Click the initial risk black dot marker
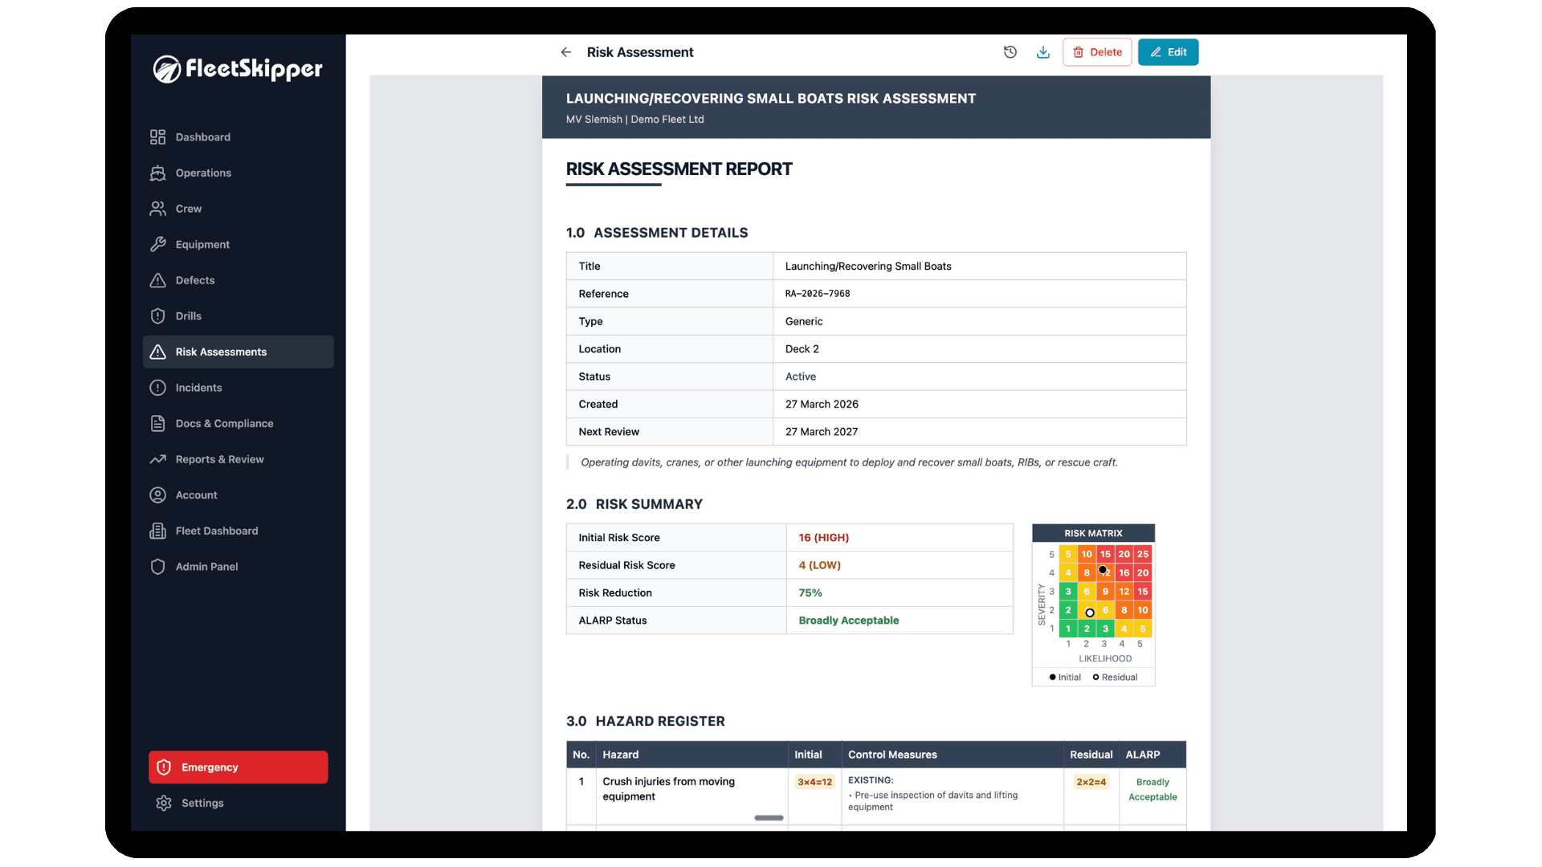This screenshot has width=1542, height=867. (1103, 570)
